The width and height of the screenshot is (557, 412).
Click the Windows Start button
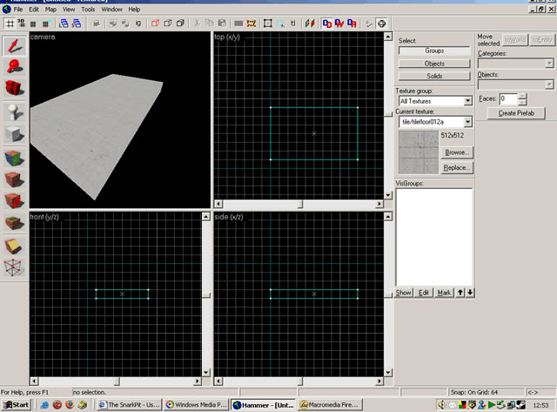[16, 405]
